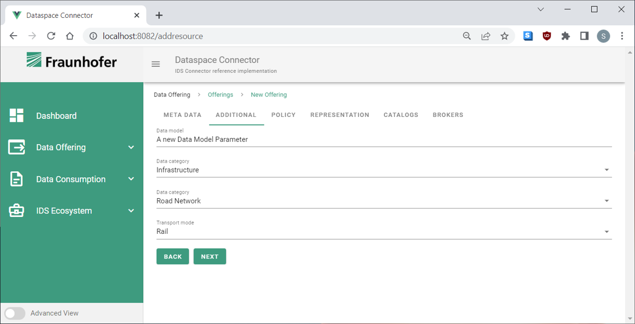View site information icon in address bar
Image resolution: width=635 pixels, height=324 pixels.
[x=92, y=36]
